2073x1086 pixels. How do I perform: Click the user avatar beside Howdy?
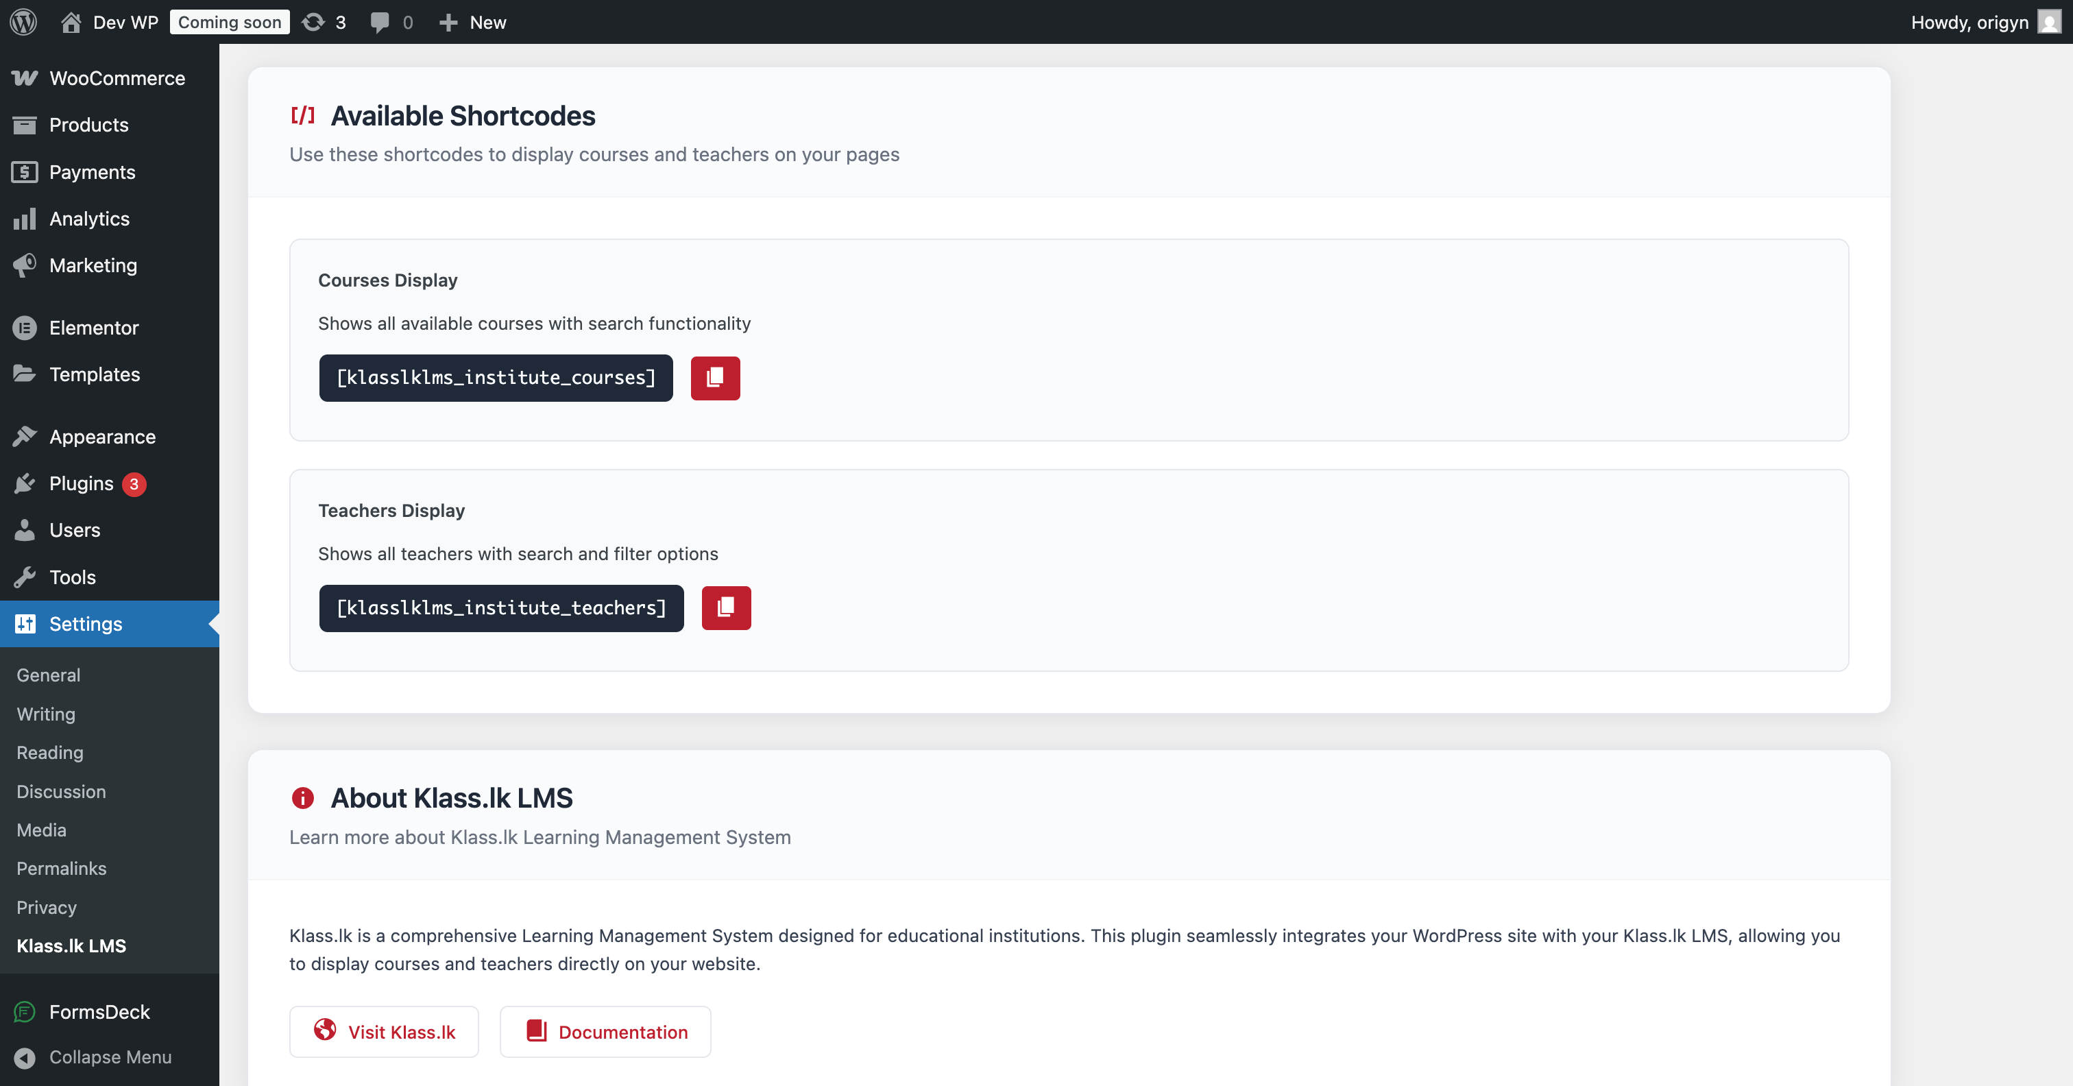(2048, 22)
